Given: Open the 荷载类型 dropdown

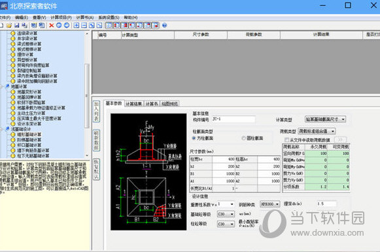Looking at the screenshot, I should [317, 131].
